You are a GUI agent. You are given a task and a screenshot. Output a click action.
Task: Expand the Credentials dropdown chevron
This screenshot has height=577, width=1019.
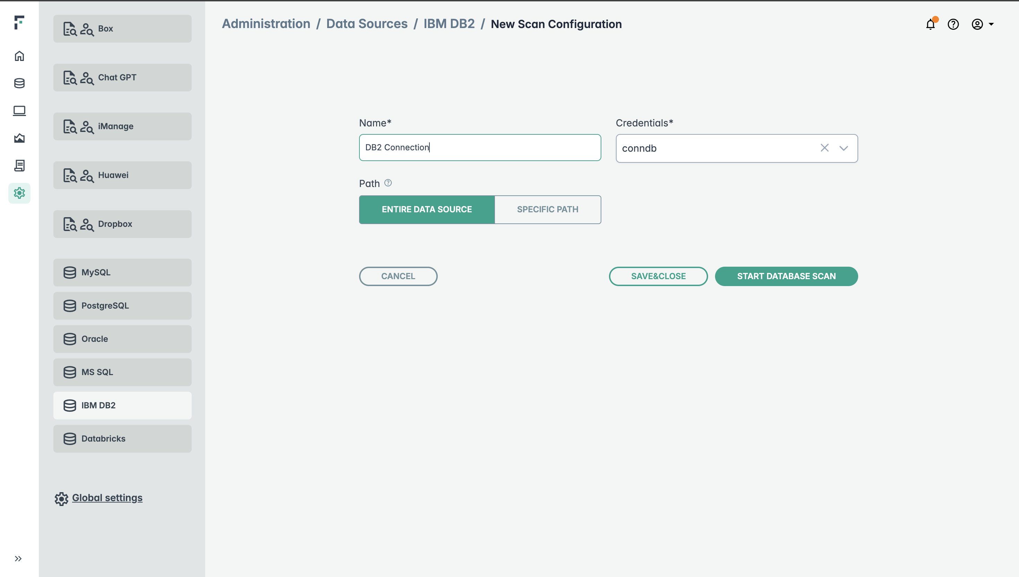843,148
